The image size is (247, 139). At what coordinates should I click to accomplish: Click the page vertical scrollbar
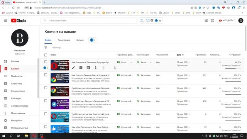246,39
